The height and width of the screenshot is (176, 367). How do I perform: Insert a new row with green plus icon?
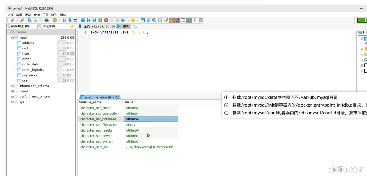coord(100,20)
